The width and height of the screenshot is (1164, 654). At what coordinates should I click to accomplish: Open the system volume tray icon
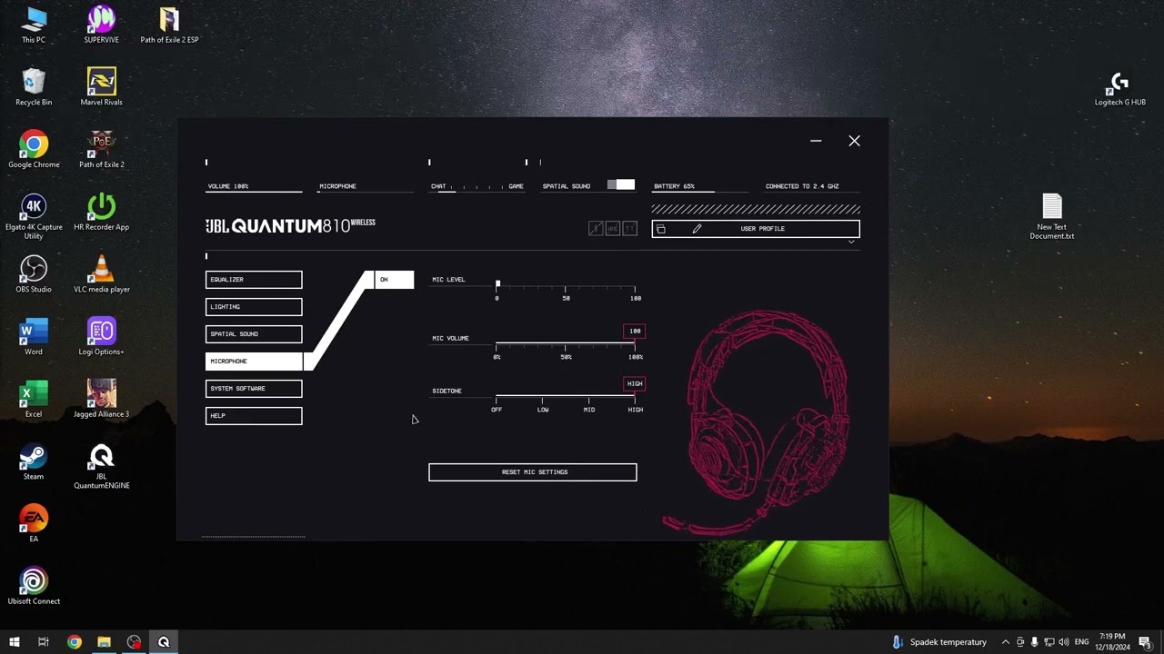1065,642
